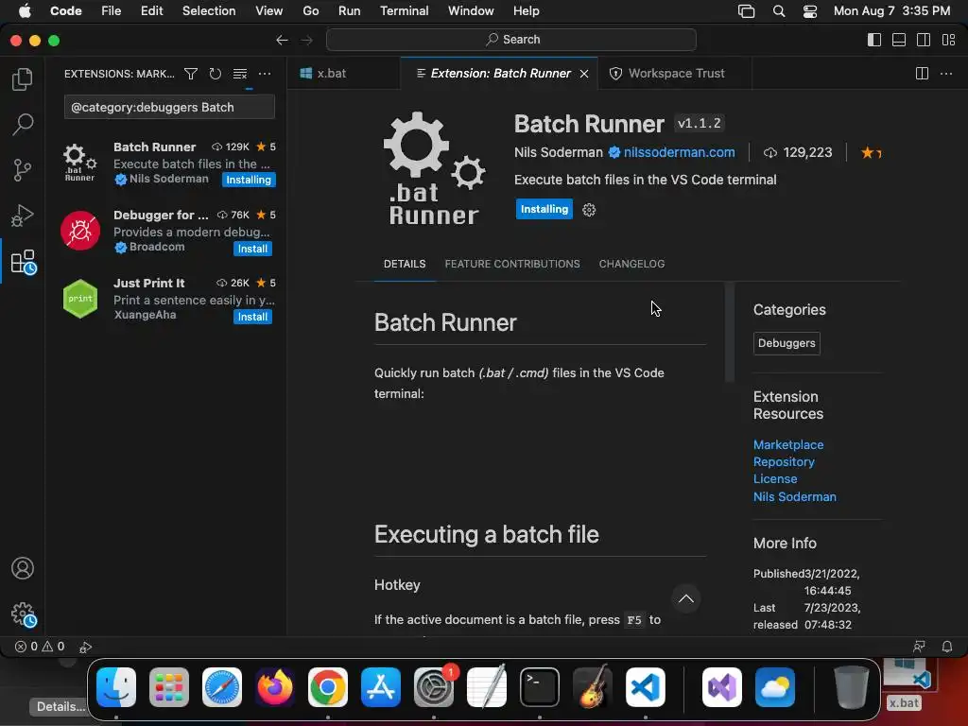Switch to the Workspace Trust tab
The width and height of the screenshot is (968, 726).
(x=676, y=74)
